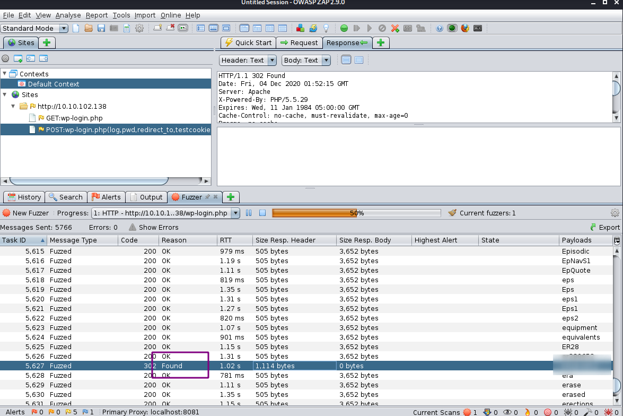Click the fuzzer options gear icon
Viewport: 623px width, 416px height.
pos(615,213)
